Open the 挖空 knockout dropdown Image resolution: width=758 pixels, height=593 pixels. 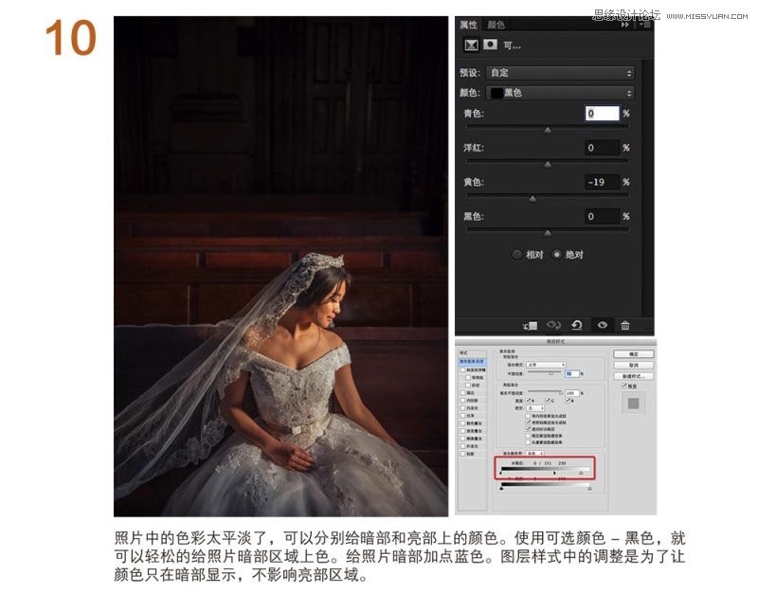[535, 408]
